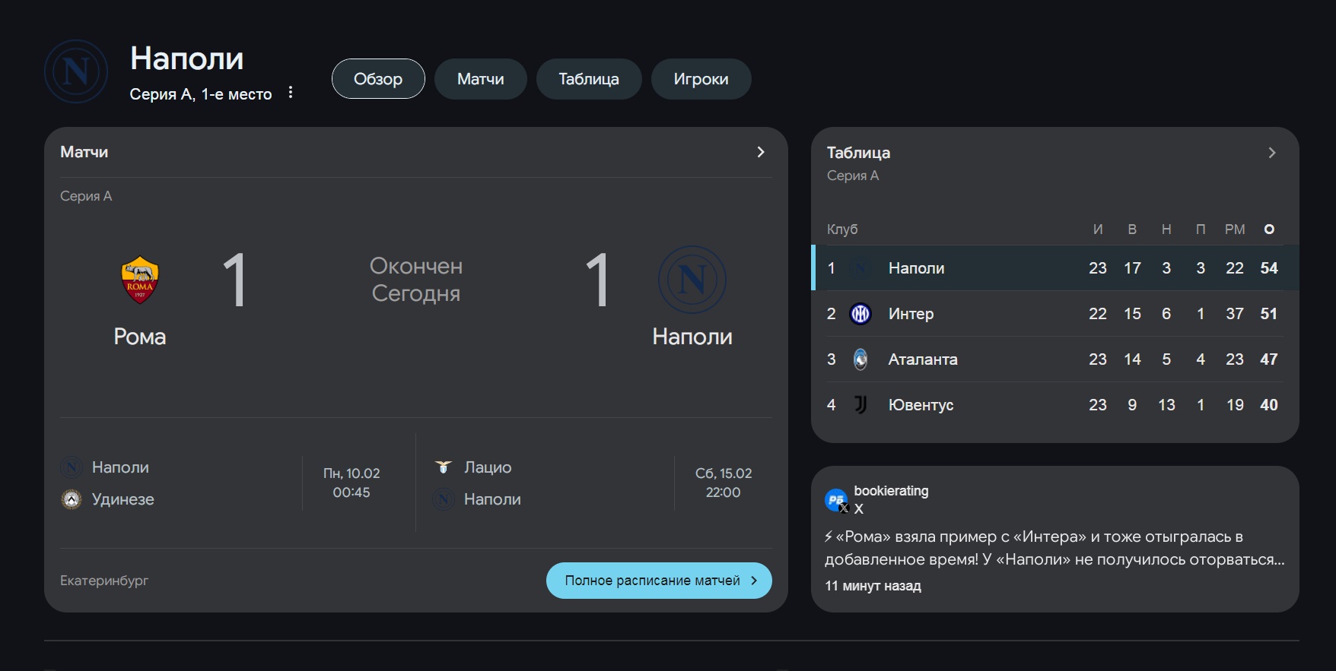Image resolution: width=1336 pixels, height=671 pixels.
Task: Click the Roma club crest
Action: [140, 280]
